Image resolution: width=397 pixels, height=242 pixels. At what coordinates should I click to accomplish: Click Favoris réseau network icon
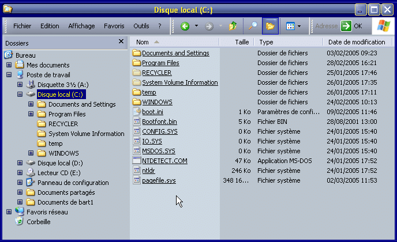point(20,211)
